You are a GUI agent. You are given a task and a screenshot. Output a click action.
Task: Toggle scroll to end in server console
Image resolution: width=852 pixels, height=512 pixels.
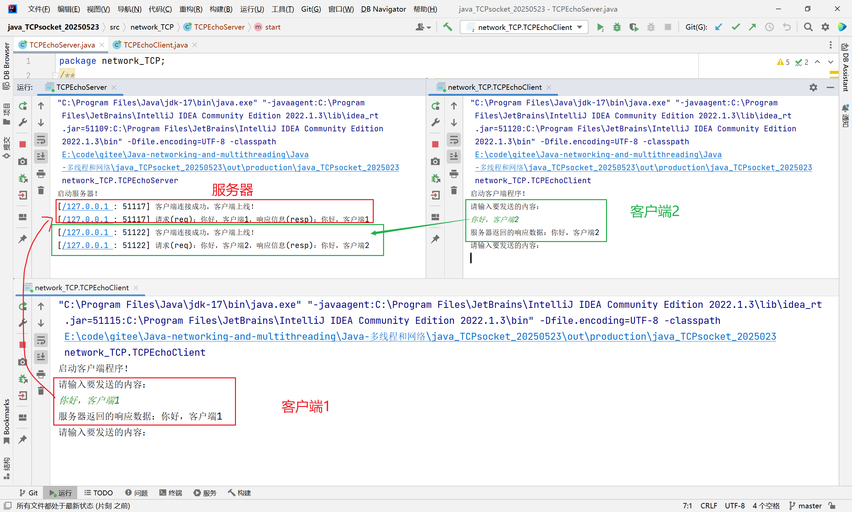(x=41, y=156)
